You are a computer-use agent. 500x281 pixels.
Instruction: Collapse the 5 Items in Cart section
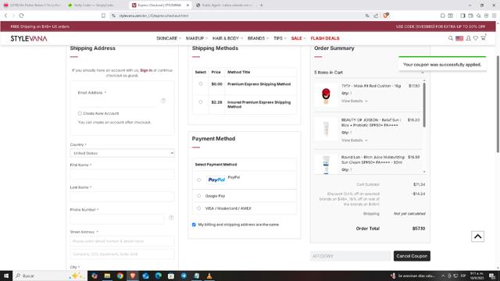click(422, 73)
